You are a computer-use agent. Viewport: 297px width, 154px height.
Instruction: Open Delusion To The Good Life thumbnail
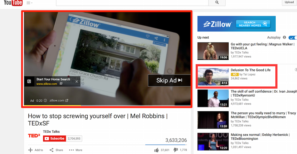213,77
